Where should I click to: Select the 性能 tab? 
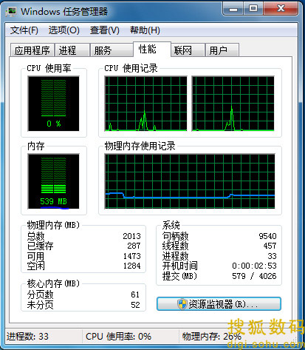pyautogui.click(x=152, y=49)
